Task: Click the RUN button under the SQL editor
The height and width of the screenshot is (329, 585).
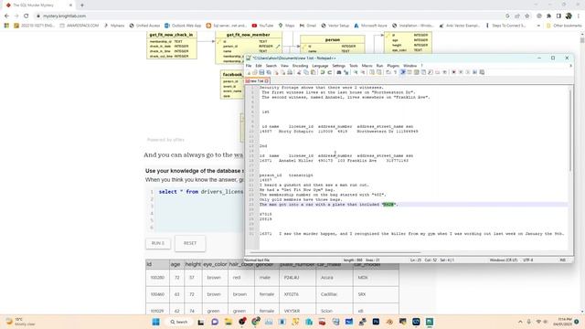Action: [x=158, y=243]
